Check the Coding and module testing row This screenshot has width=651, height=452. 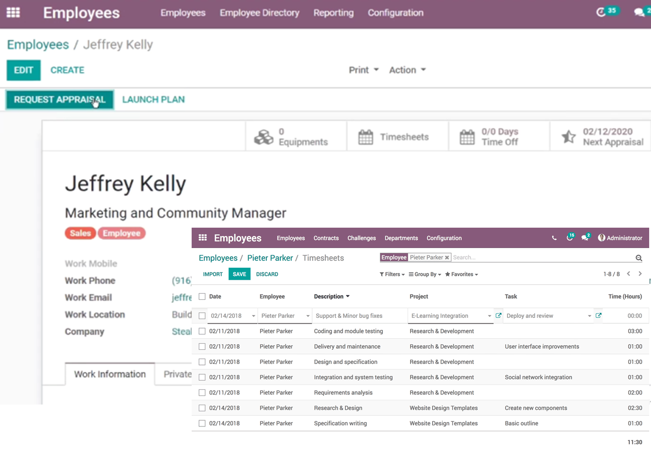202,331
